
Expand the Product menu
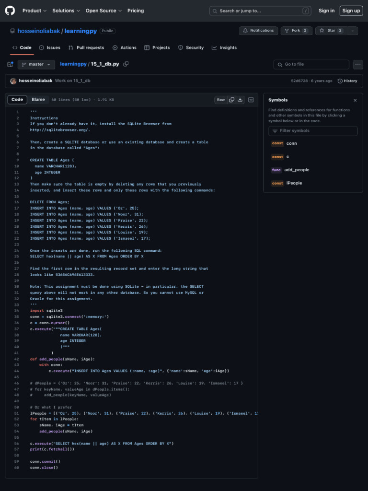(x=34, y=11)
